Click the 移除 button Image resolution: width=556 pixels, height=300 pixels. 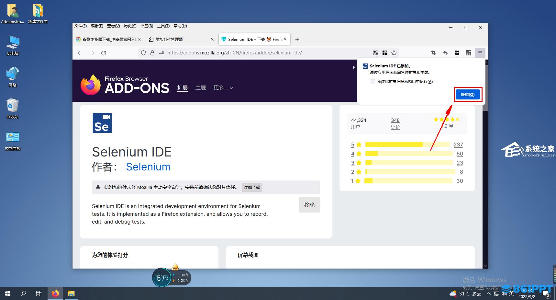pos(309,205)
